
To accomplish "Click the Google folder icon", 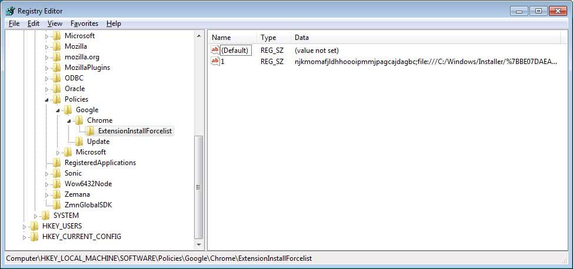I will pos(68,110).
